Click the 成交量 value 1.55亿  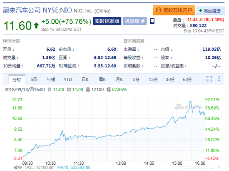[x=49, y=58]
